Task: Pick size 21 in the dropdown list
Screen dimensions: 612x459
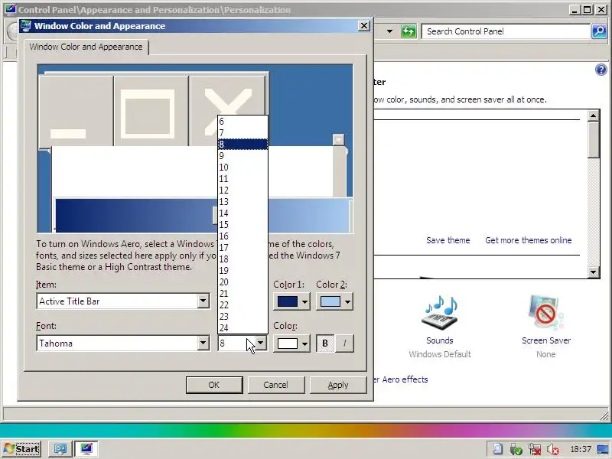Action: [x=243, y=294]
